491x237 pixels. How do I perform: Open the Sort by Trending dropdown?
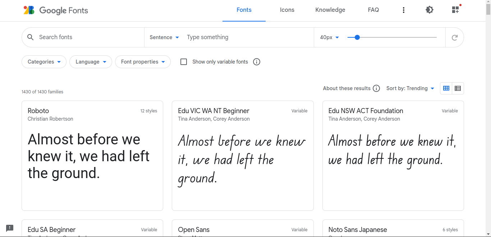point(410,88)
